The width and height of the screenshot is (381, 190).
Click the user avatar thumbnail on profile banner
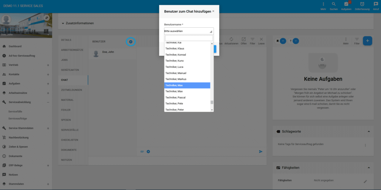click(x=6, y=20)
